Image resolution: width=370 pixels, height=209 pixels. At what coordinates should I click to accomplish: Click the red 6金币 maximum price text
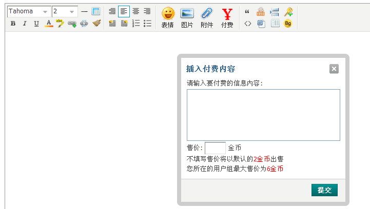(275, 169)
